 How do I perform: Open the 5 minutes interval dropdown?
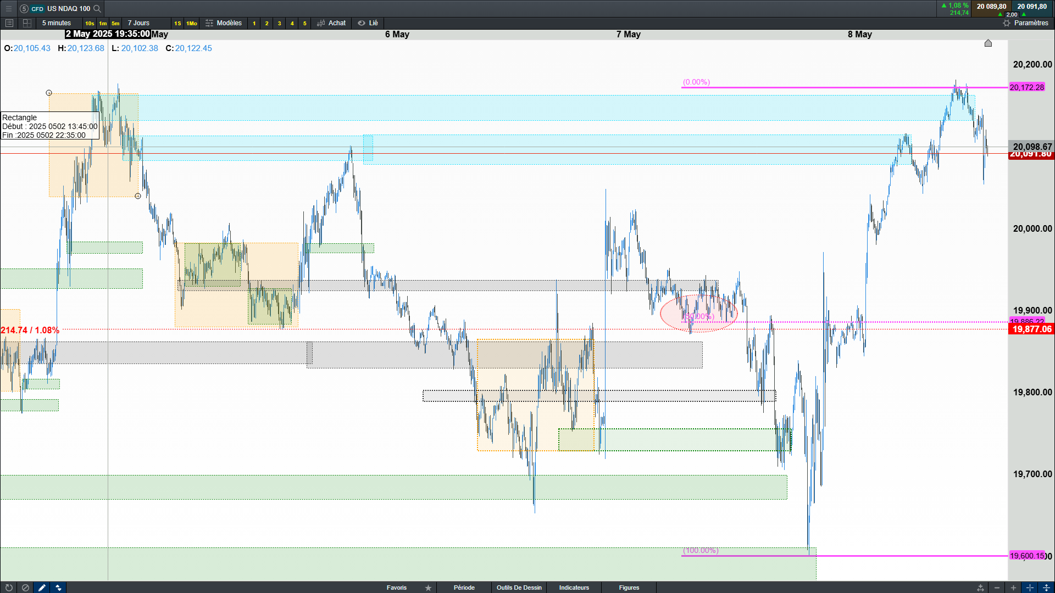(57, 23)
